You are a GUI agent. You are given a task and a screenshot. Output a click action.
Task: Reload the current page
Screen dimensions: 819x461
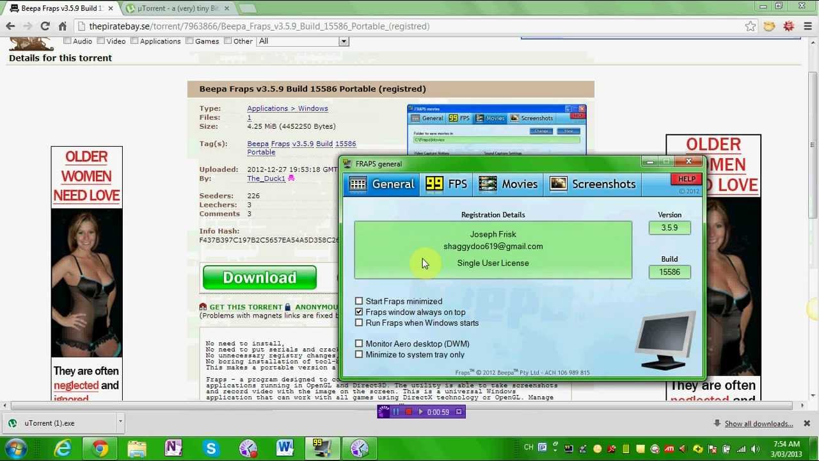pyautogui.click(x=45, y=26)
